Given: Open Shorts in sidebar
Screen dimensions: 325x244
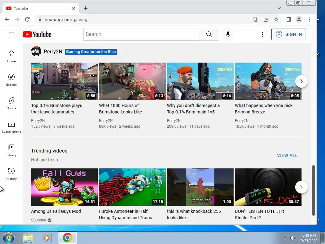Looking at the screenshot, I should (x=11, y=103).
